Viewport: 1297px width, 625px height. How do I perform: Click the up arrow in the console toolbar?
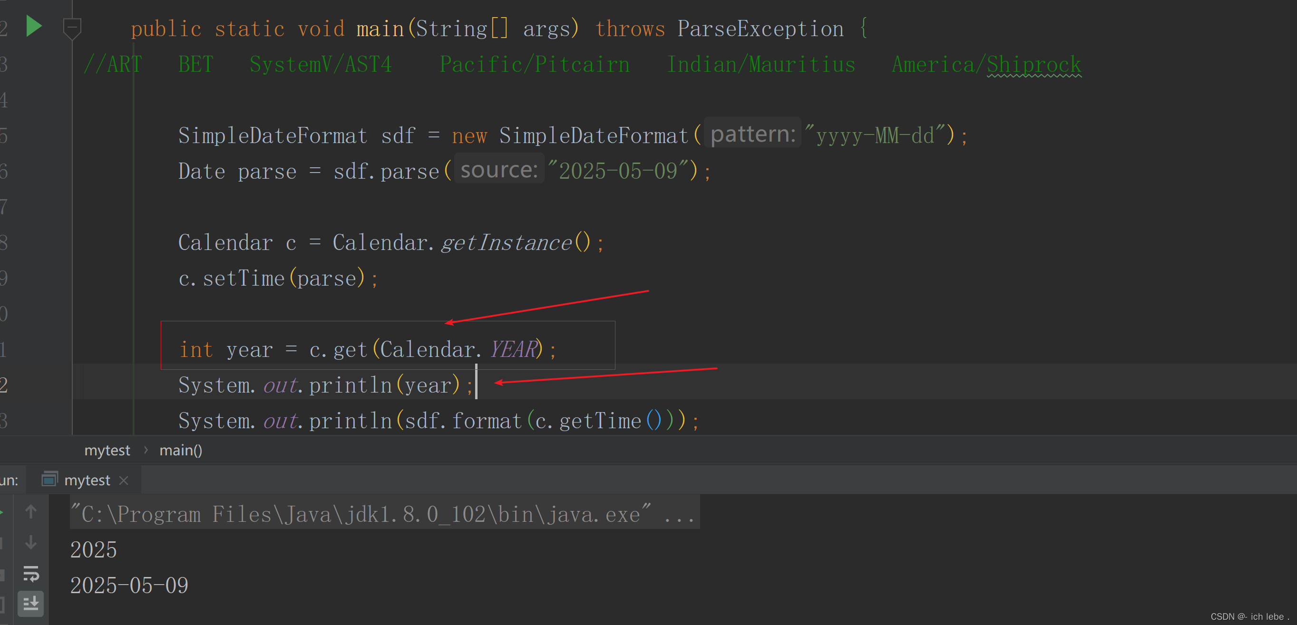click(x=31, y=512)
